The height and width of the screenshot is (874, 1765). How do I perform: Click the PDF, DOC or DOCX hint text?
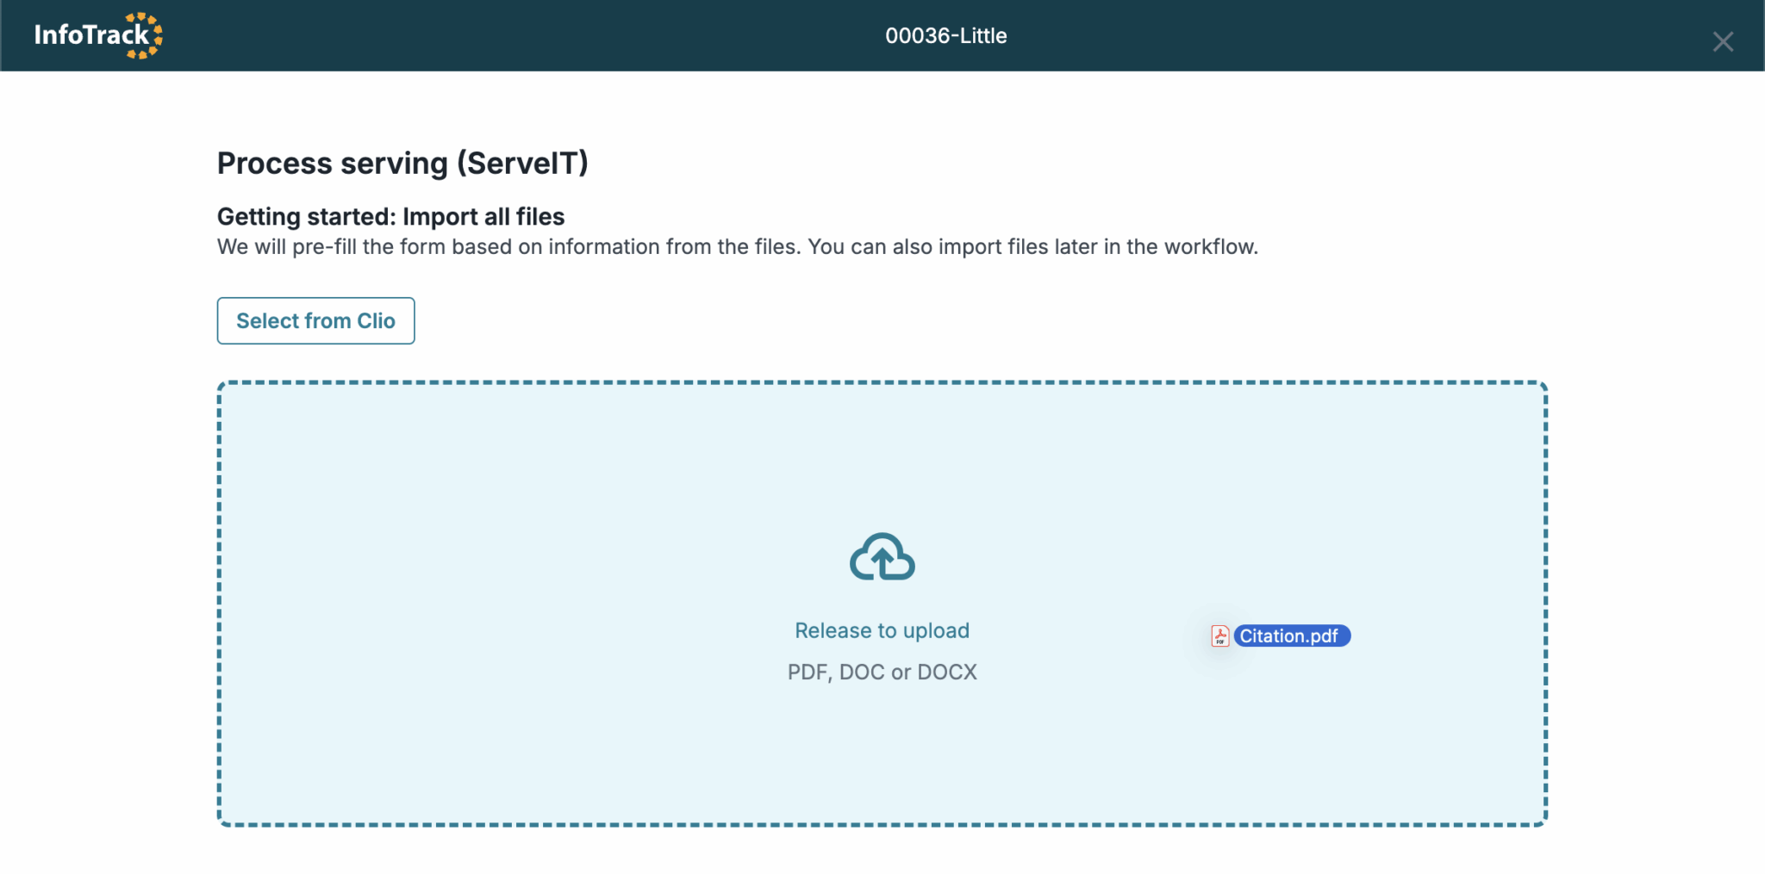tap(882, 672)
